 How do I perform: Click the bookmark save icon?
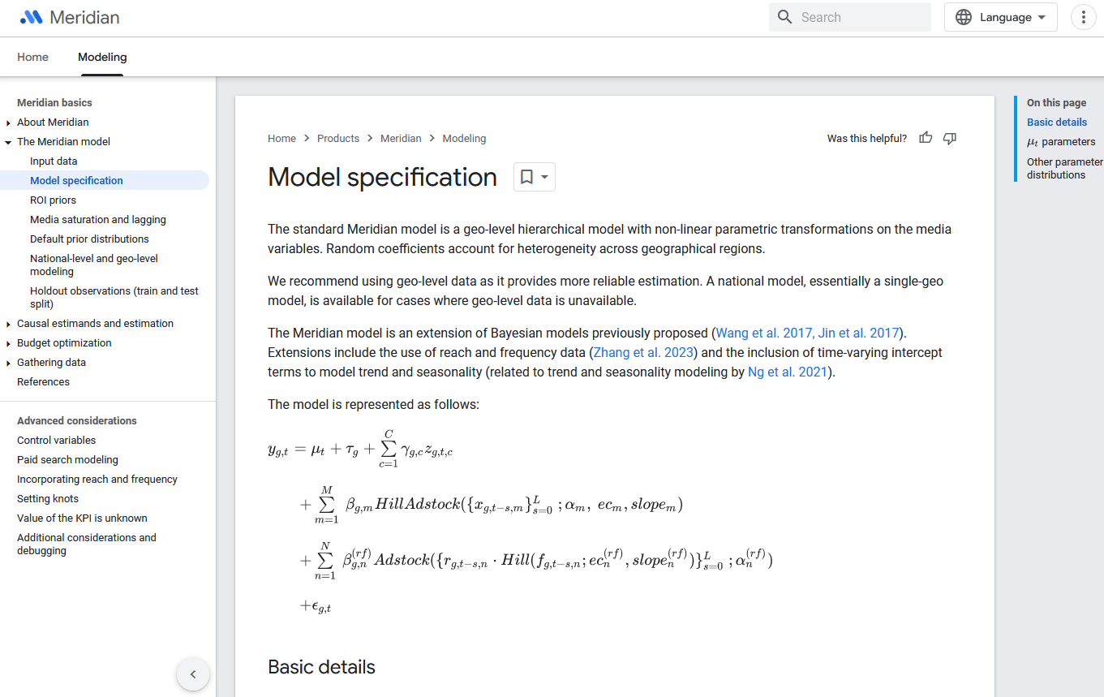point(526,177)
